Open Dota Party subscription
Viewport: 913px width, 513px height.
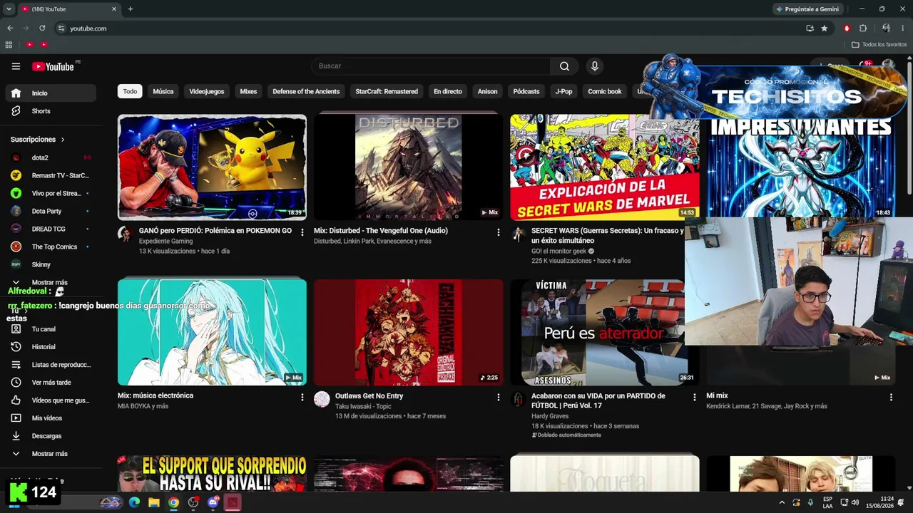50,211
